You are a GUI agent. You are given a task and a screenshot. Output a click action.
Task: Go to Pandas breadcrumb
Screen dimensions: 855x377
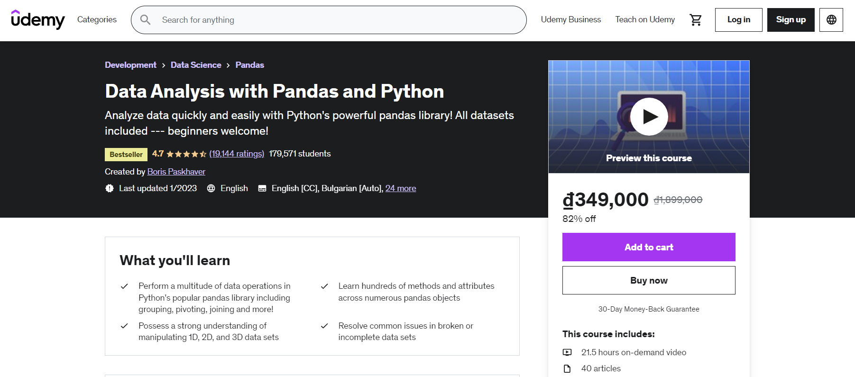point(250,65)
